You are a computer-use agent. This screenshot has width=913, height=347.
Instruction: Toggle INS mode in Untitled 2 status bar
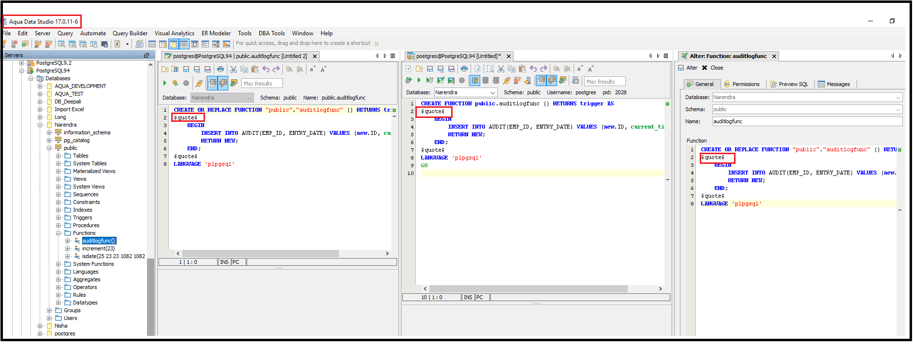coord(224,262)
